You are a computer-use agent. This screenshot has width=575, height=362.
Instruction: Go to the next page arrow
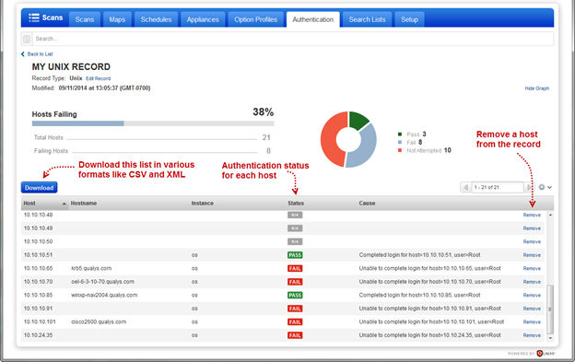click(x=529, y=187)
